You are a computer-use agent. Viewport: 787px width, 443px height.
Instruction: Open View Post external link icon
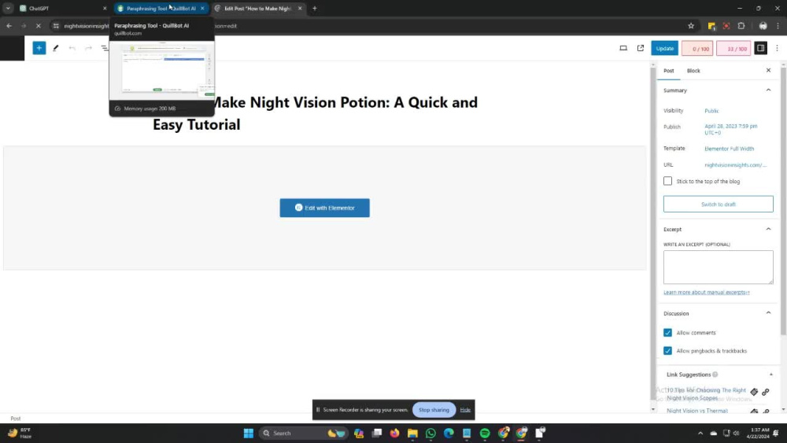pos(641,48)
